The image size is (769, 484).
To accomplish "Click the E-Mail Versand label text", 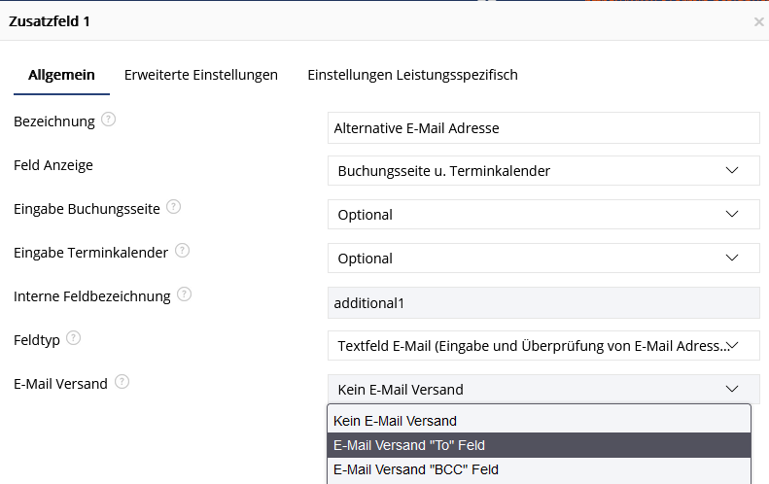I will (60, 384).
